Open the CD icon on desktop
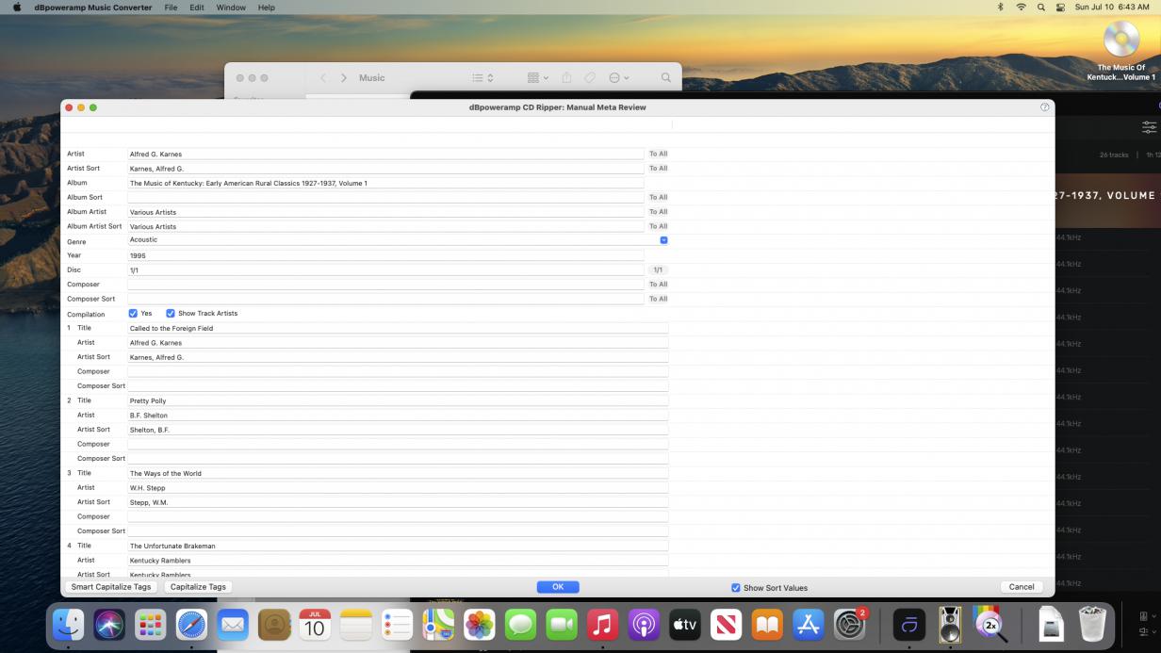This screenshot has height=653, width=1161. tap(1120, 40)
